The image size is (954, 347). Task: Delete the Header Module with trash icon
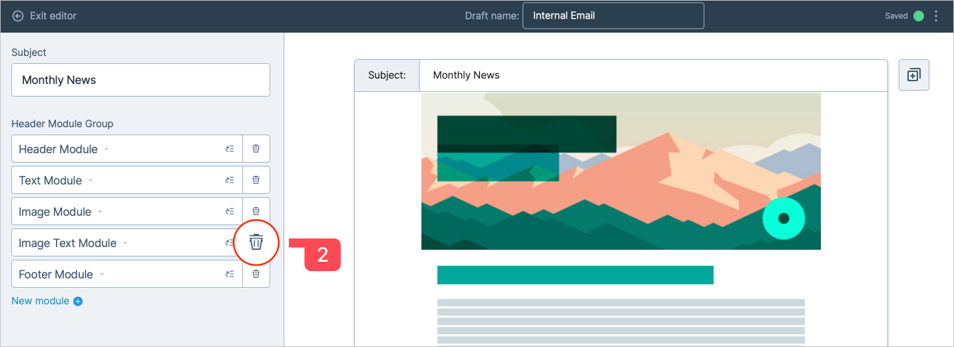[x=256, y=149]
